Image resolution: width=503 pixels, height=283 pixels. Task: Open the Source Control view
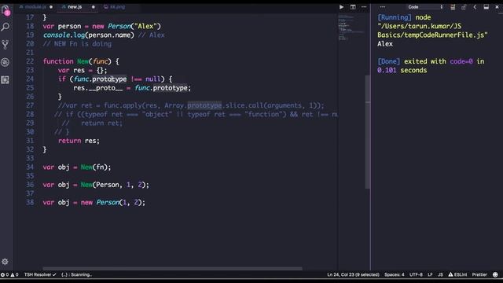coord(6,44)
